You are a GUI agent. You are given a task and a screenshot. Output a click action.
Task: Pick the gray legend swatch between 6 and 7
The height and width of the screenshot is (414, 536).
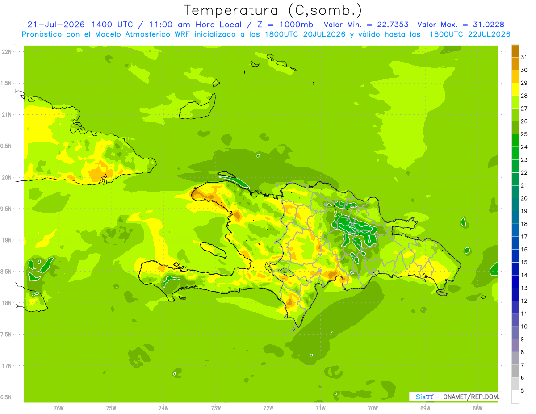coord(515,372)
